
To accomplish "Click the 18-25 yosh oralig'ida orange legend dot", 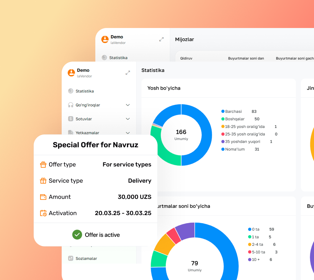I will (x=223, y=126).
